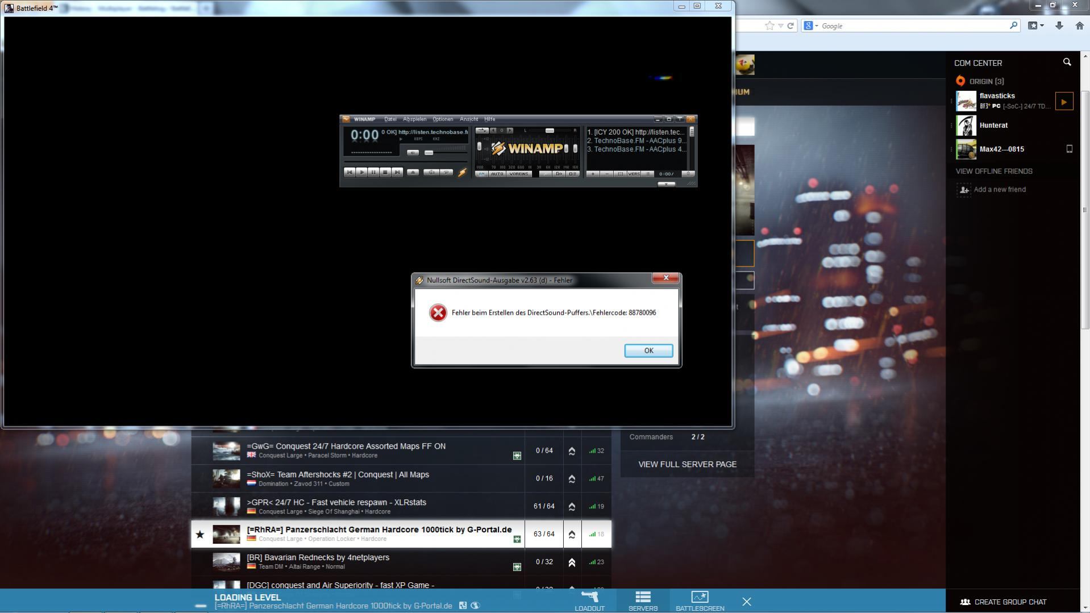1090x613 pixels.
Task: Start playback with Winamp play button
Action: 361,172
